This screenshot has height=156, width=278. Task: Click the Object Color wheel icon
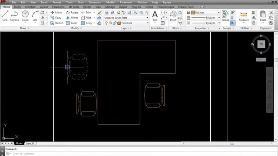[189, 13]
